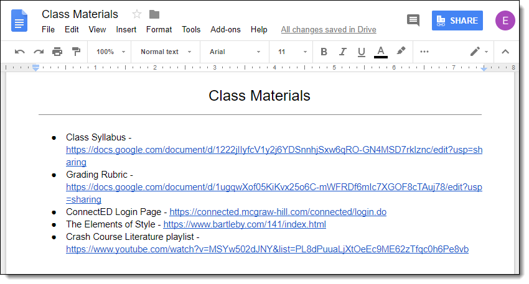The width and height of the screenshot is (529, 284).
Task: Open the Arial font dropdown
Action: 235,52
